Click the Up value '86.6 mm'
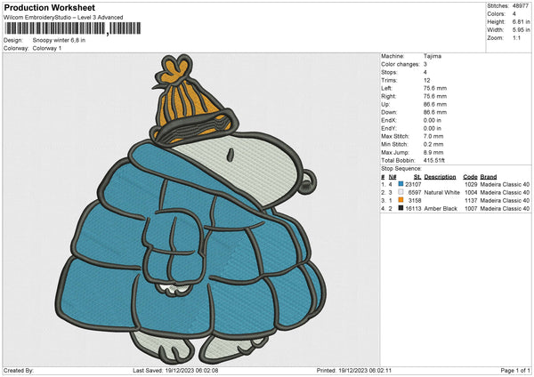Image resolution: width=534 pixels, height=377 pixels. pos(435,104)
